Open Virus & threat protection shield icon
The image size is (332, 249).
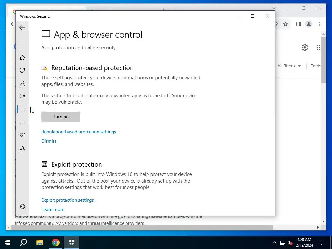[22, 70]
